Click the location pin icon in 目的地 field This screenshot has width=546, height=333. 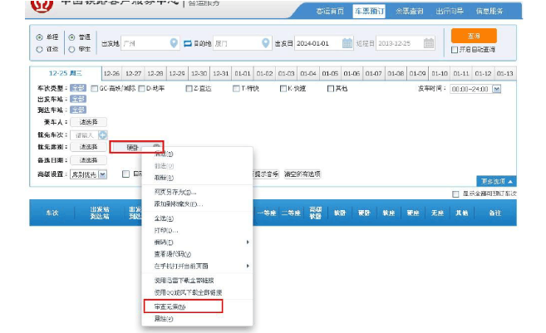tap(263, 43)
